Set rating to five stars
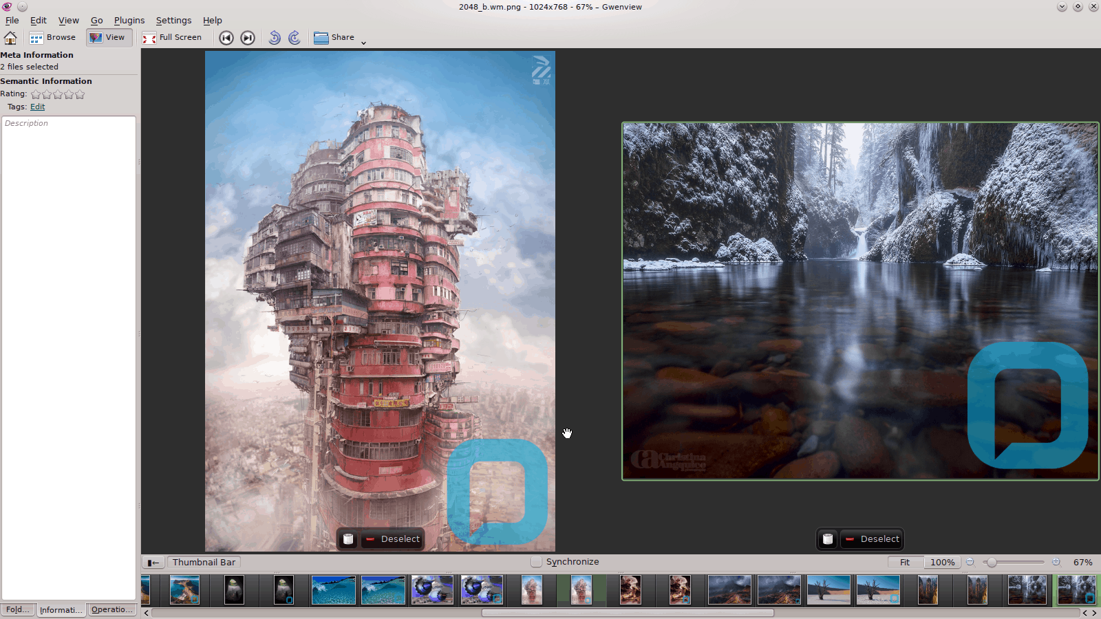Viewport: 1101px width, 619px height. tap(80, 94)
